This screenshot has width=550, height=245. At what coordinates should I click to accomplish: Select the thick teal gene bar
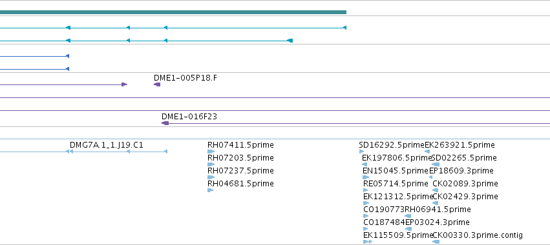click(x=173, y=12)
